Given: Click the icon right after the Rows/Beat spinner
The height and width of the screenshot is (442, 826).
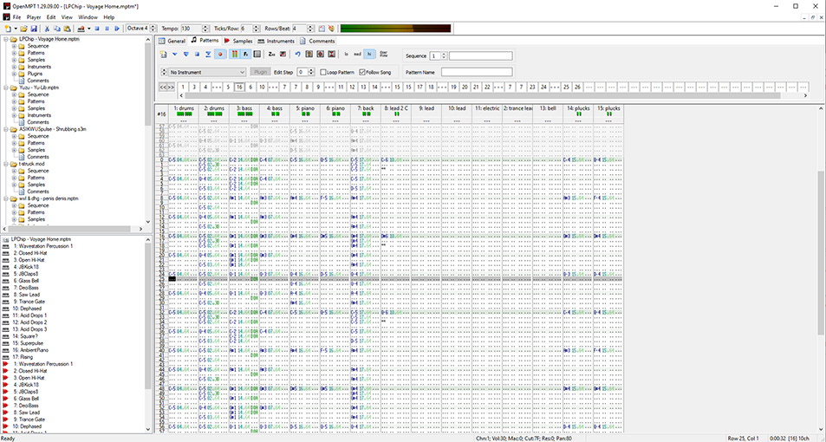Looking at the screenshot, I should (322, 29).
